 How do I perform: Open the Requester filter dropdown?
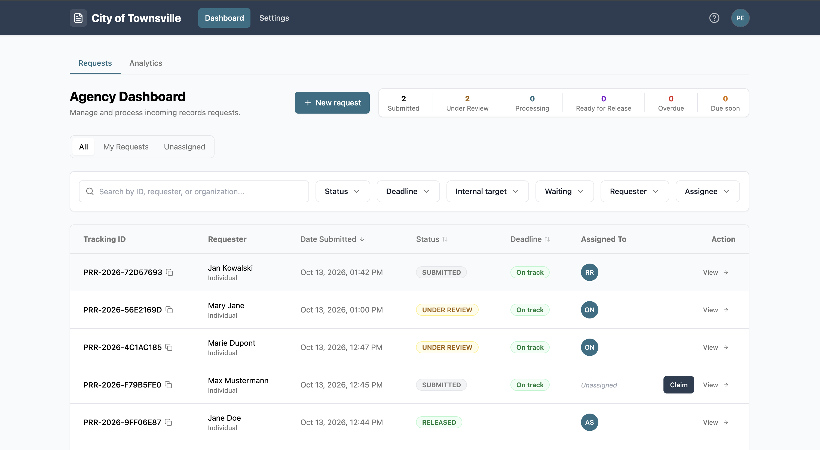pyautogui.click(x=634, y=191)
